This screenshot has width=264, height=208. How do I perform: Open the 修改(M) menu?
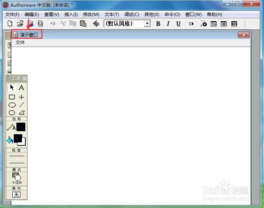(x=91, y=15)
